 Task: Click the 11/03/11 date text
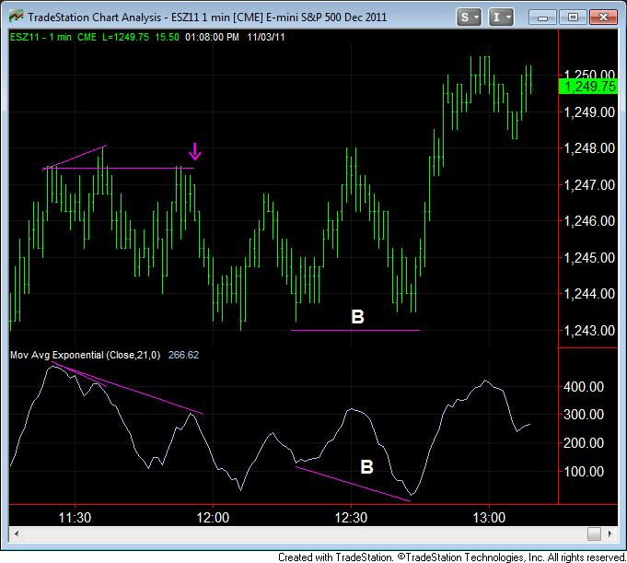tap(266, 37)
